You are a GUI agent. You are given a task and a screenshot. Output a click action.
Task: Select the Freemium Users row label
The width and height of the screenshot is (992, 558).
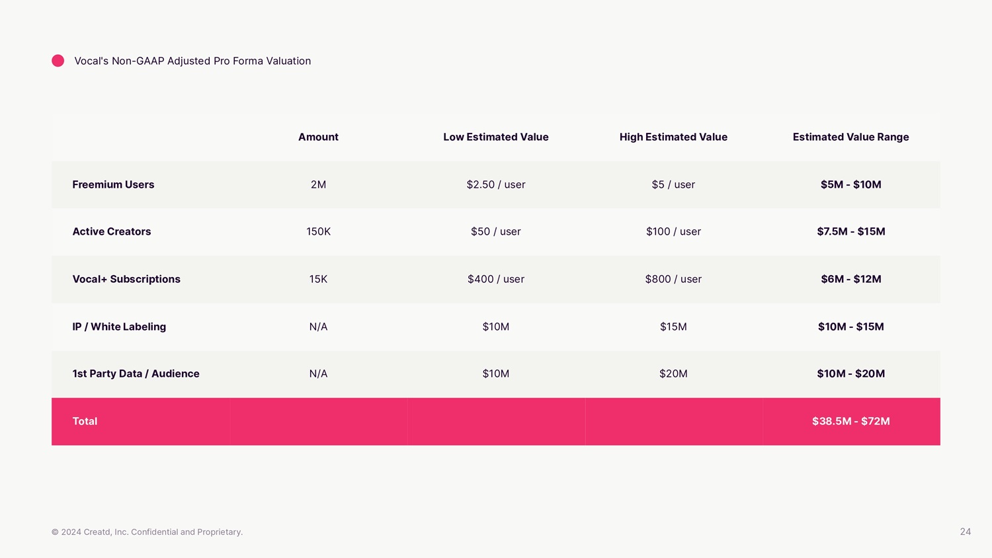[113, 184]
